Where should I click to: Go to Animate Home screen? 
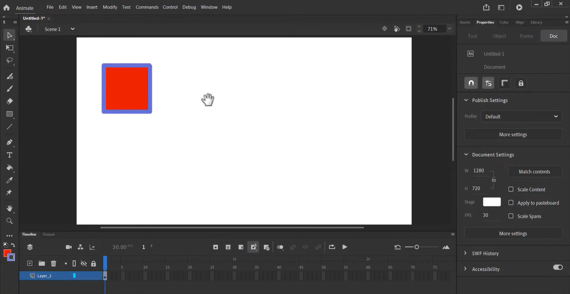click(x=6, y=8)
